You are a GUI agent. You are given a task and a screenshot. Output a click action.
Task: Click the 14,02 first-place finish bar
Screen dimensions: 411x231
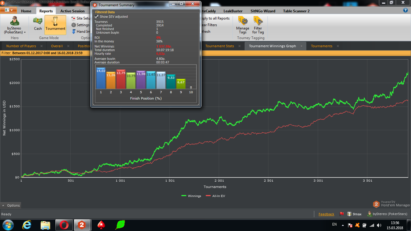coord(101,78)
